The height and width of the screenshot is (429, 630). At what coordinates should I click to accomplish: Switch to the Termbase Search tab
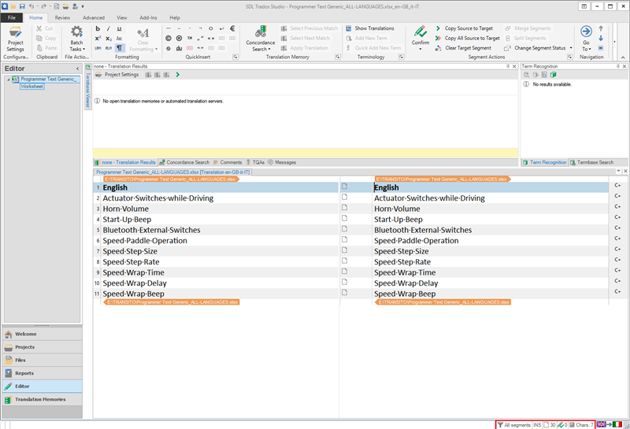pyautogui.click(x=592, y=162)
